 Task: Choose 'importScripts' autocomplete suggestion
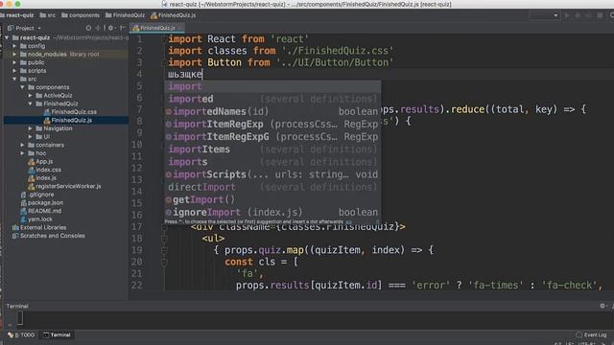(272, 174)
